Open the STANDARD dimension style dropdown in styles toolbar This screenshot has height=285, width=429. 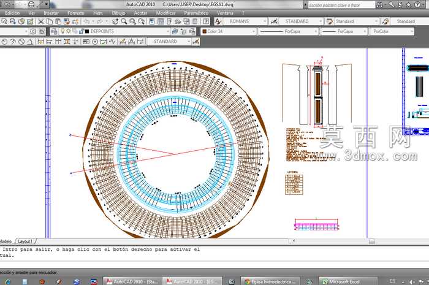coord(321,21)
